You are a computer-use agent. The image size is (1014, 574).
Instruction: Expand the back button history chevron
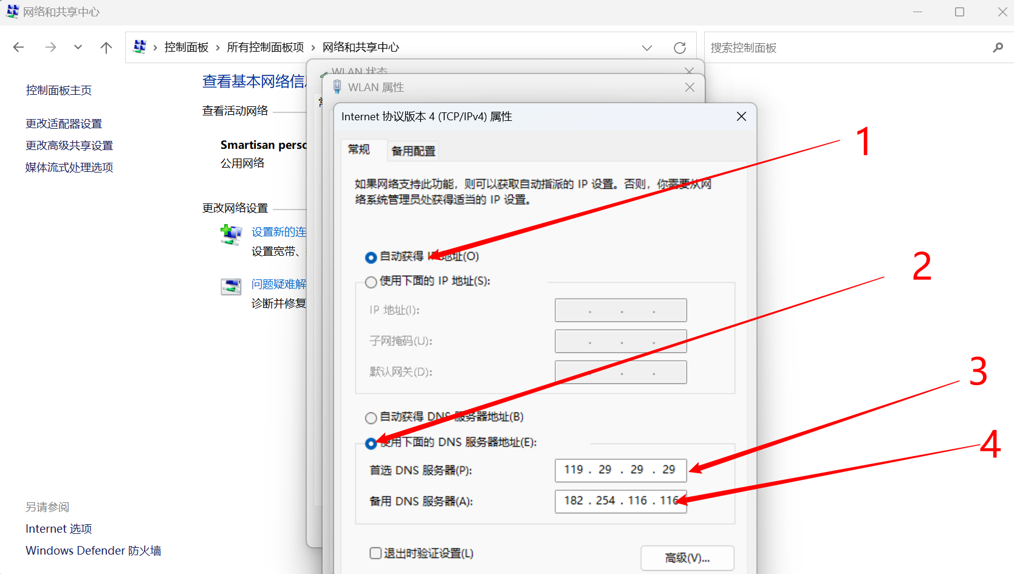point(78,47)
